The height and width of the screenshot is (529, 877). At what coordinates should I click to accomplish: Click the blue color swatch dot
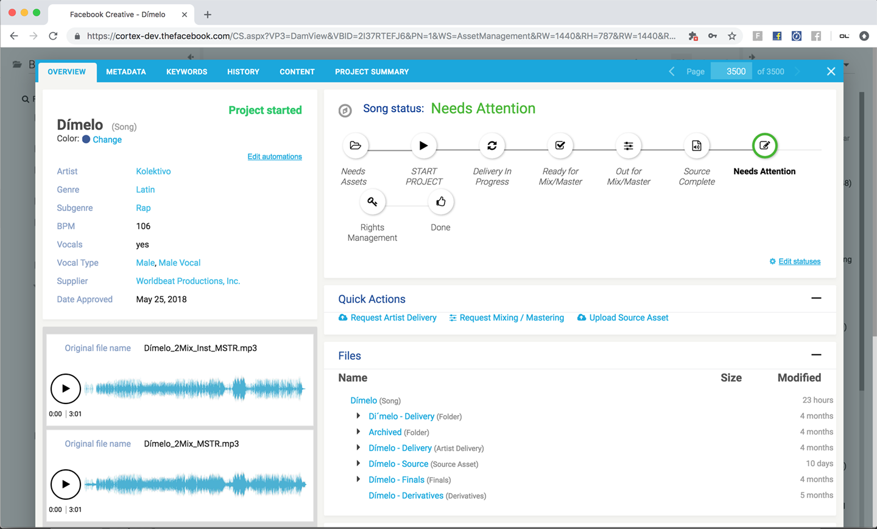pyautogui.click(x=86, y=139)
